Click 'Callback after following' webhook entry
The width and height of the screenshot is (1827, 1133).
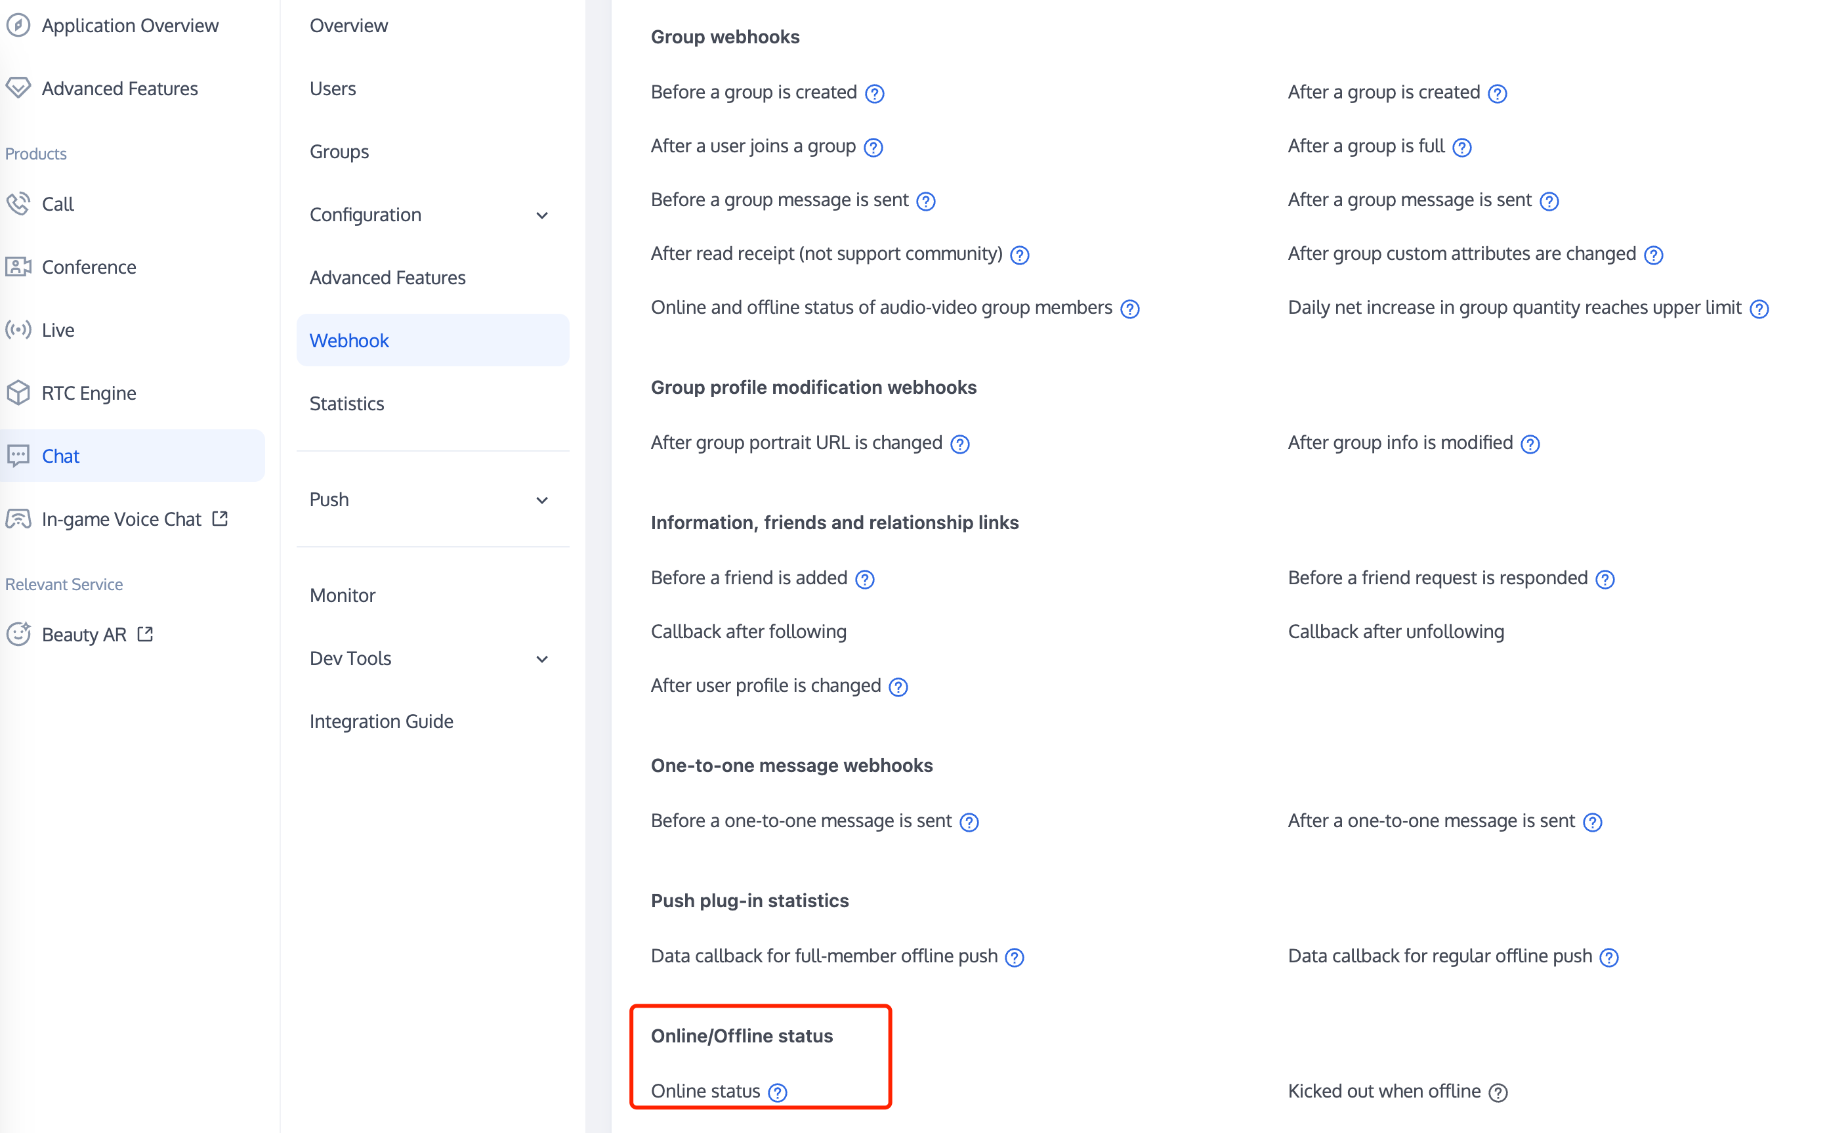748,631
